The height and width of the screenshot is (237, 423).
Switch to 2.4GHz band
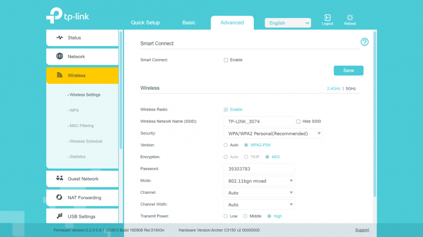[x=333, y=89]
